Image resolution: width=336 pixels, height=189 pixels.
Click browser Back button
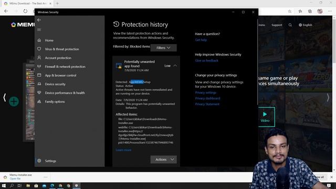[x=6, y=11]
